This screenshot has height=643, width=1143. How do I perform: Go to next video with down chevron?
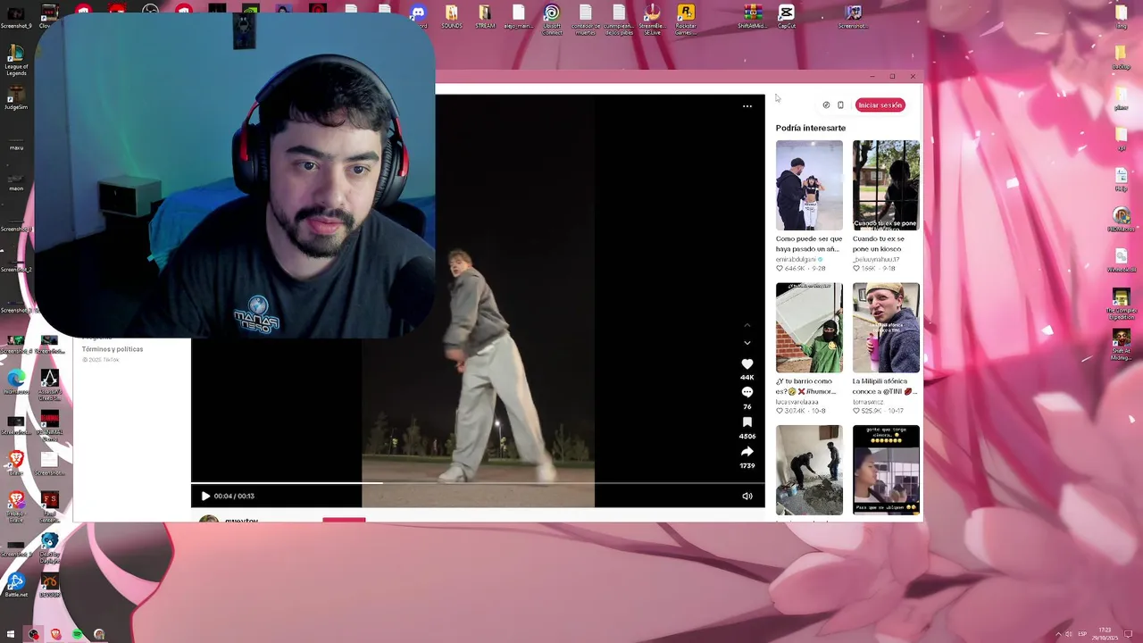tap(747, 343)
